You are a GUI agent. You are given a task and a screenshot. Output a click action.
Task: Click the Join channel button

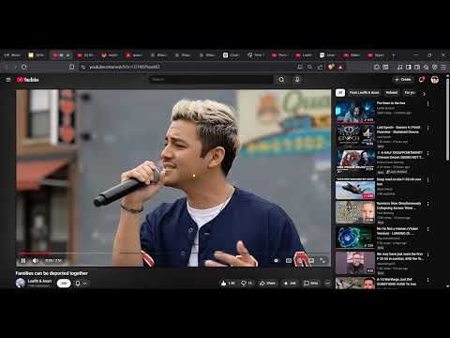coord(64,284)
